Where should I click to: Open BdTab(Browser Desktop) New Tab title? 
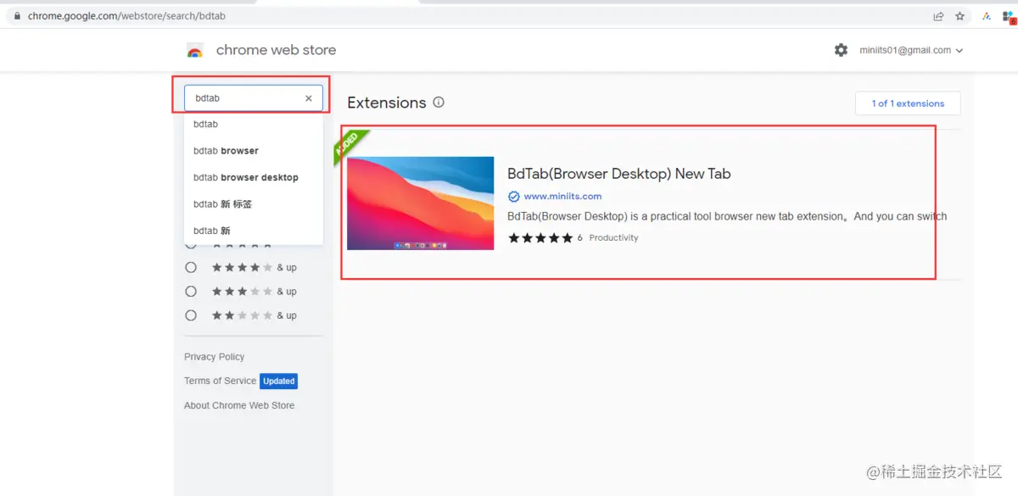(x=618, y=174)
